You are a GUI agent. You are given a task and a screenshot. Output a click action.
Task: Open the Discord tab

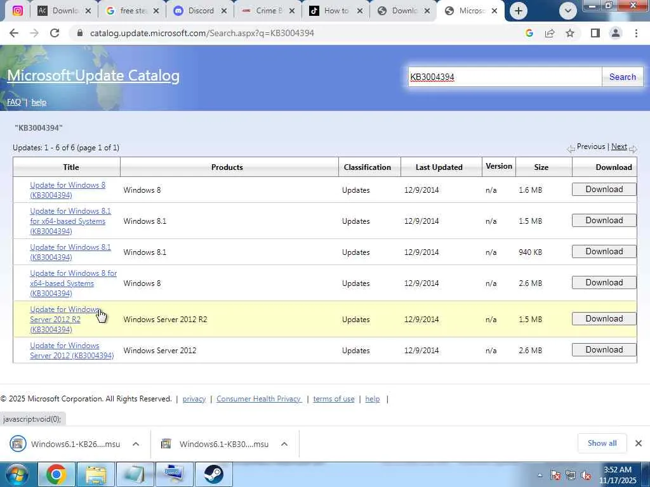[200, 11]
